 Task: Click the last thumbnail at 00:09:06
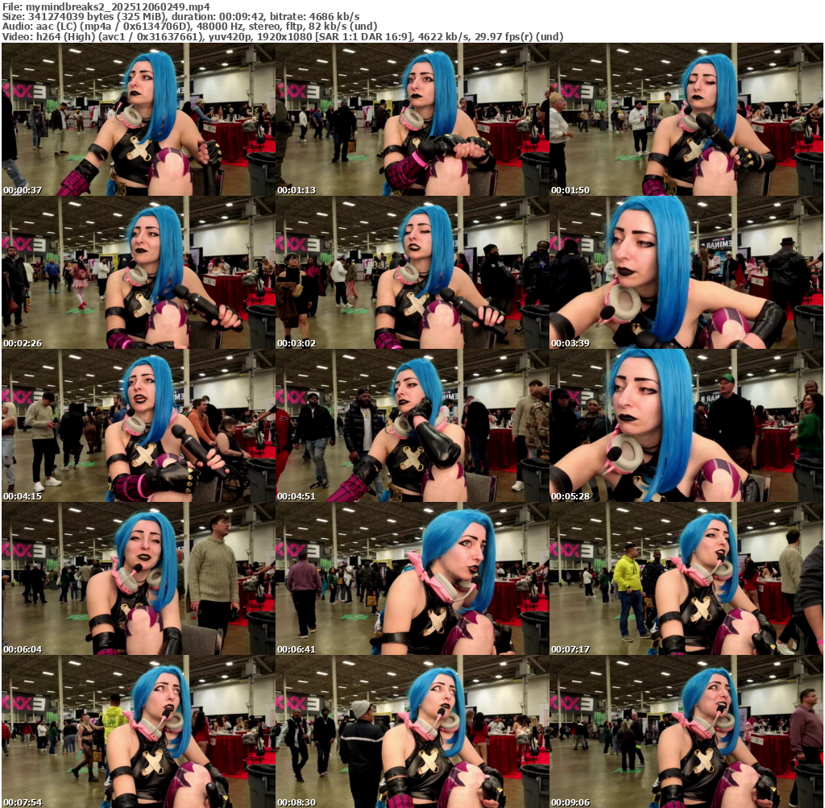[686, 731]
